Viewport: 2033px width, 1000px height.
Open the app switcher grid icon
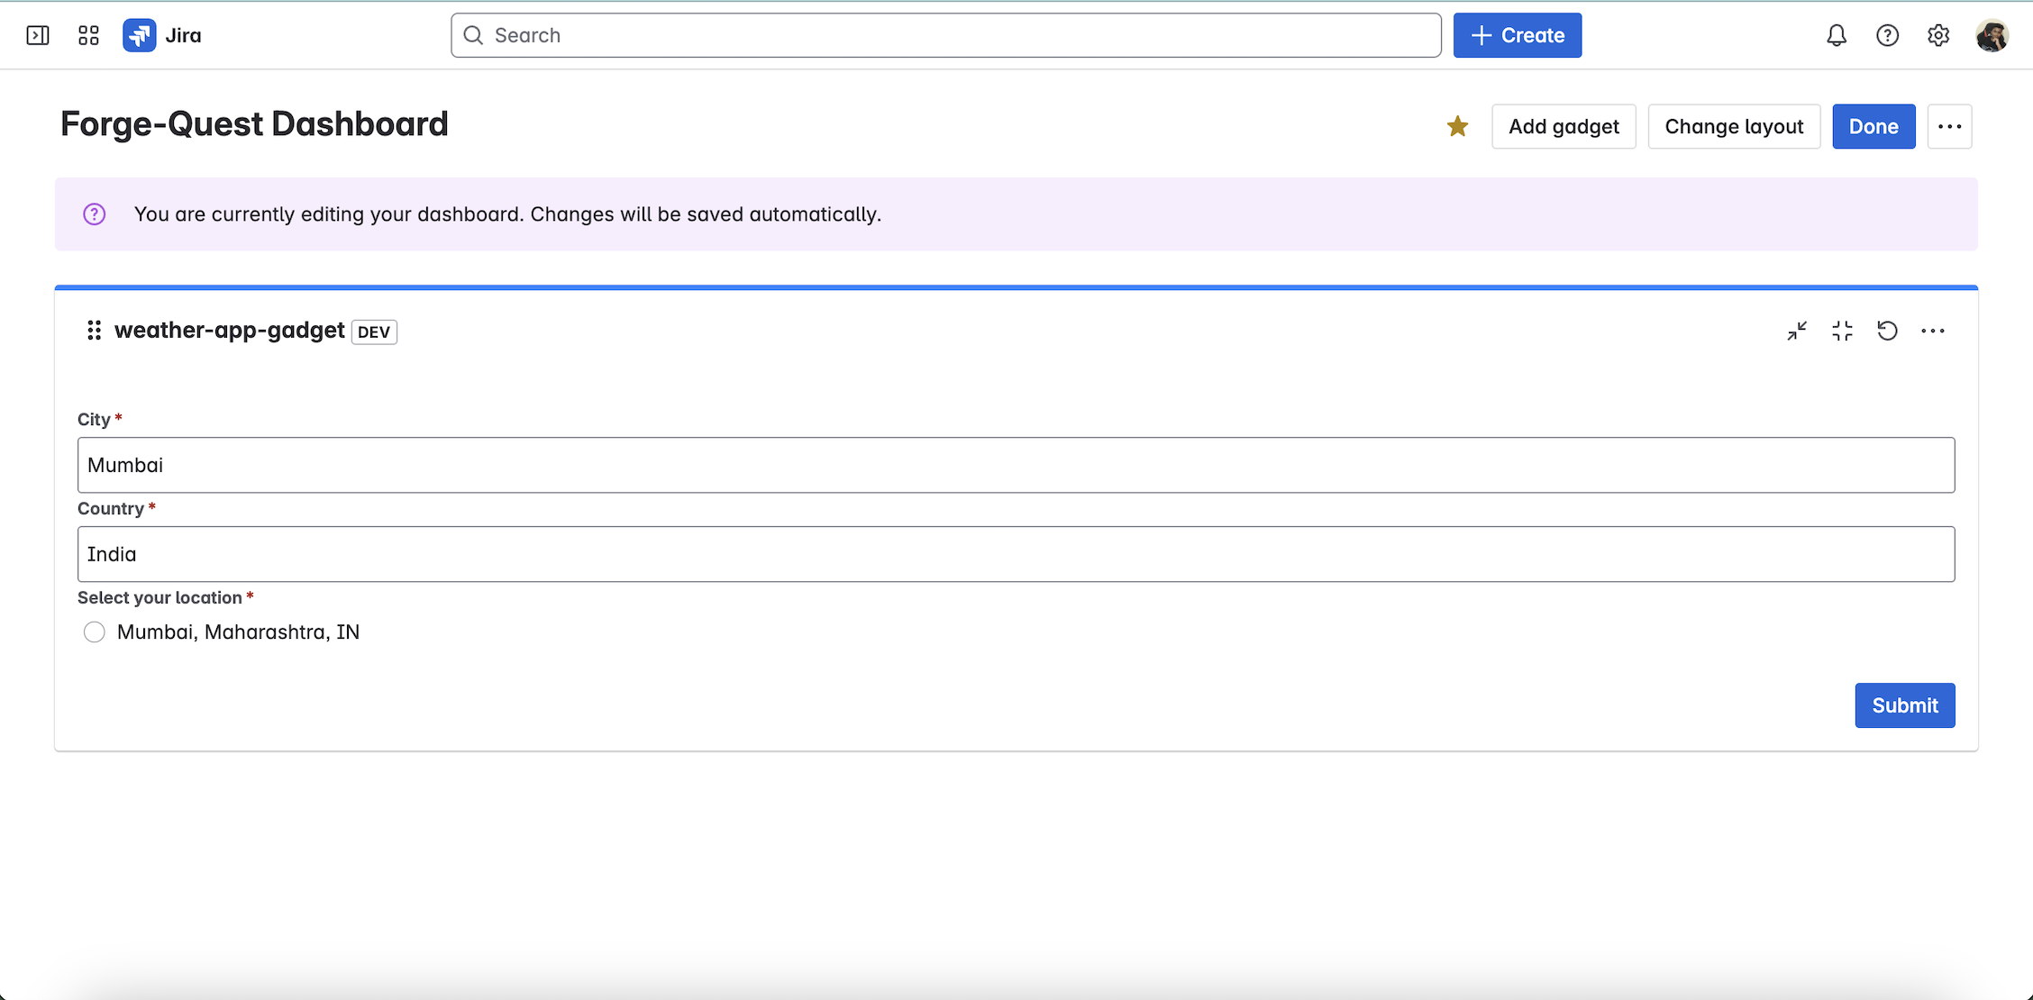point(88,35)
